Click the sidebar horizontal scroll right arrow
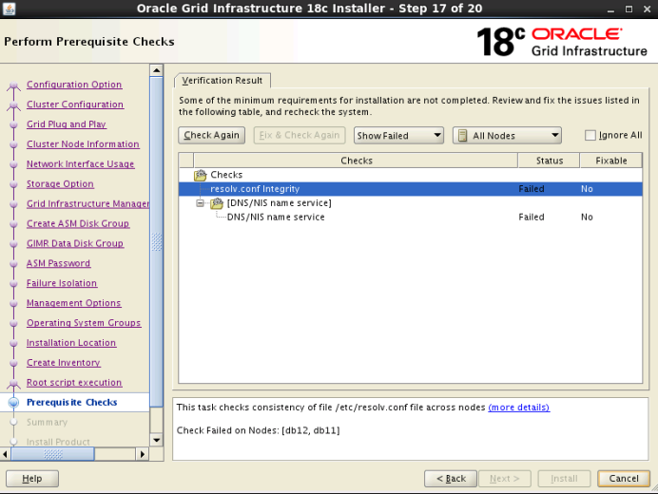 click(x=143, y=454)
